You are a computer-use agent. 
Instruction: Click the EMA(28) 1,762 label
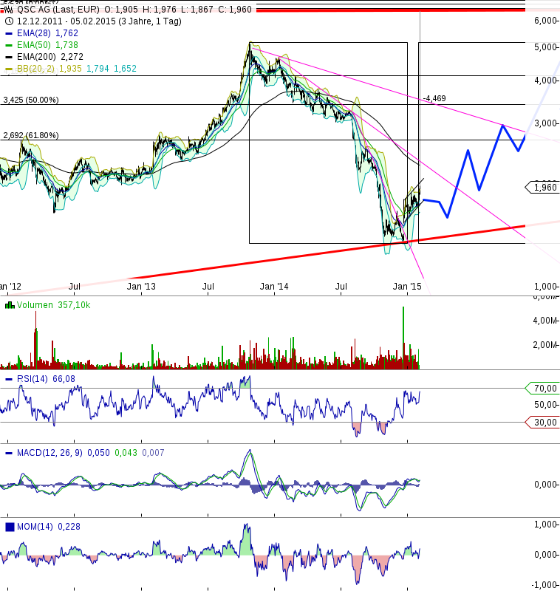[47, 33]
